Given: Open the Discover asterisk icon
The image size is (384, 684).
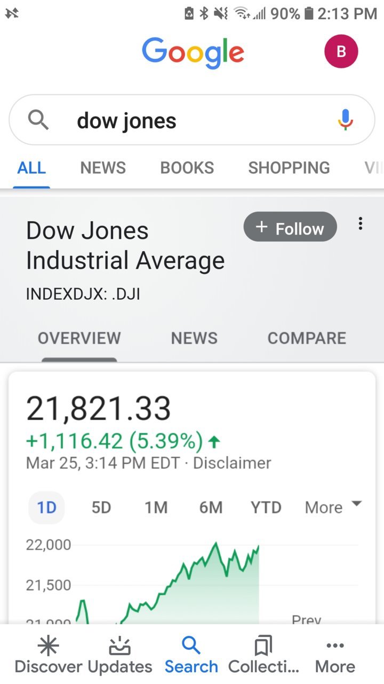Looking at the screenshot, I should [x=48, y=647].
